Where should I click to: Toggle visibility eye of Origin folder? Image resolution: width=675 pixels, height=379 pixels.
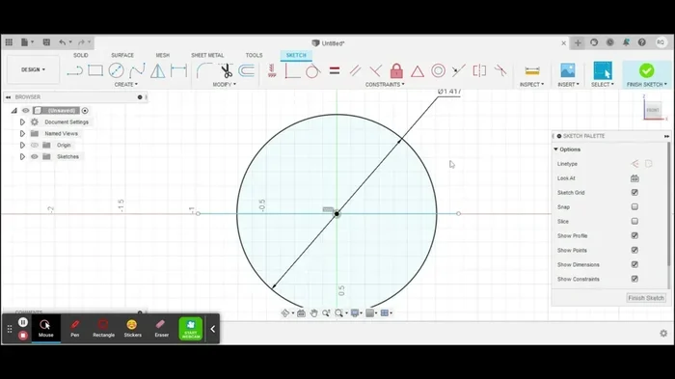[35, 146]
